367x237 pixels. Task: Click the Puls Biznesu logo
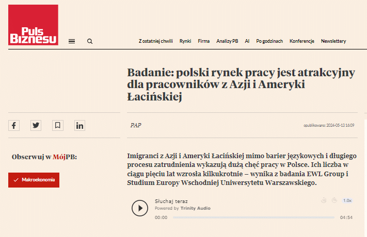[x=33, y=25]
